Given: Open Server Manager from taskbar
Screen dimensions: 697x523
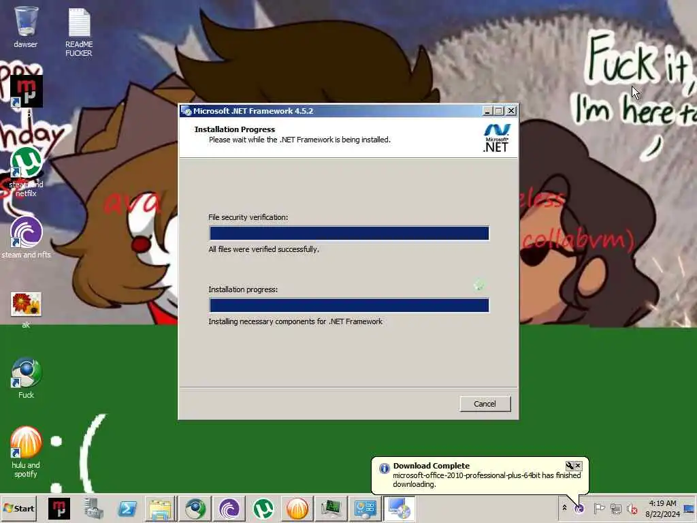Looking at the screenshot, I should pos(93,508).
